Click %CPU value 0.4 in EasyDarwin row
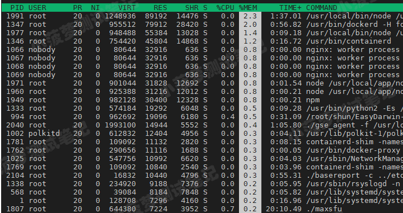Viewport: 403px width, 213px height. click(x=228, y=117)
